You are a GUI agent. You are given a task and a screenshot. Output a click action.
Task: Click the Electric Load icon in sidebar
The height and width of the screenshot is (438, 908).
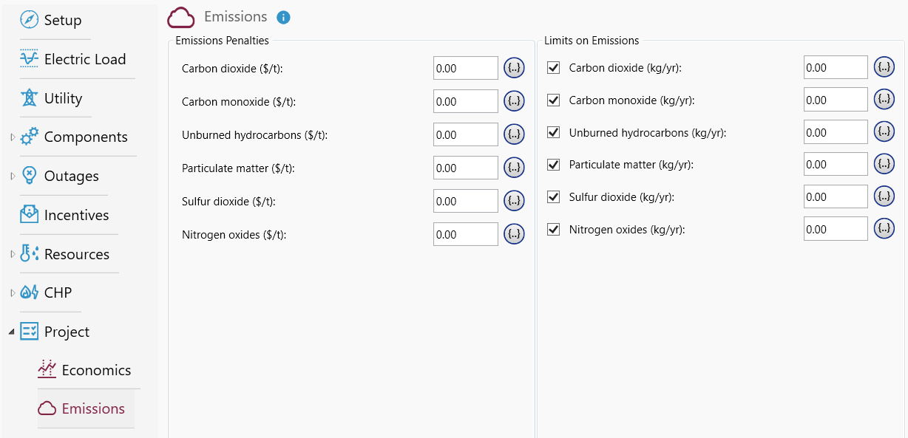[30, 59]
